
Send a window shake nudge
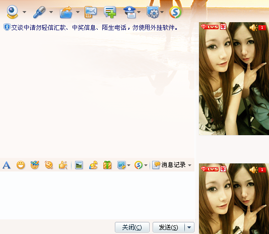[49, 165]
